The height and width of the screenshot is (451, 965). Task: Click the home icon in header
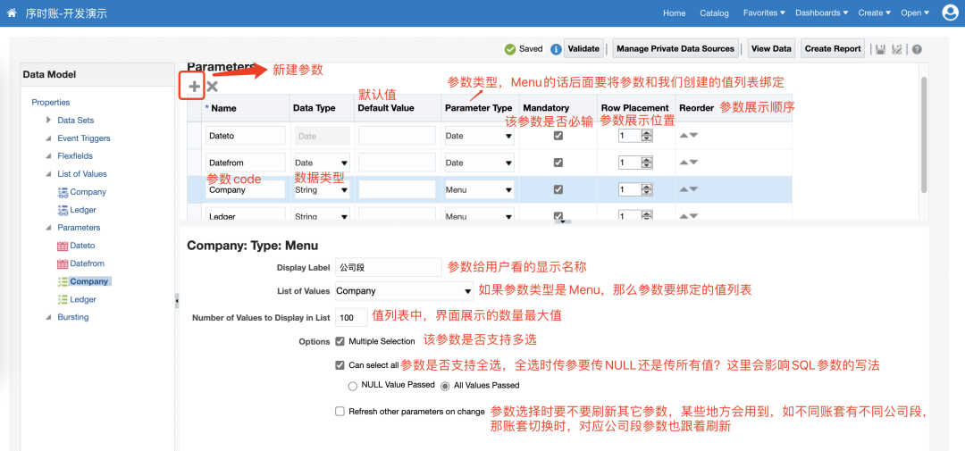tap(11, 13)
